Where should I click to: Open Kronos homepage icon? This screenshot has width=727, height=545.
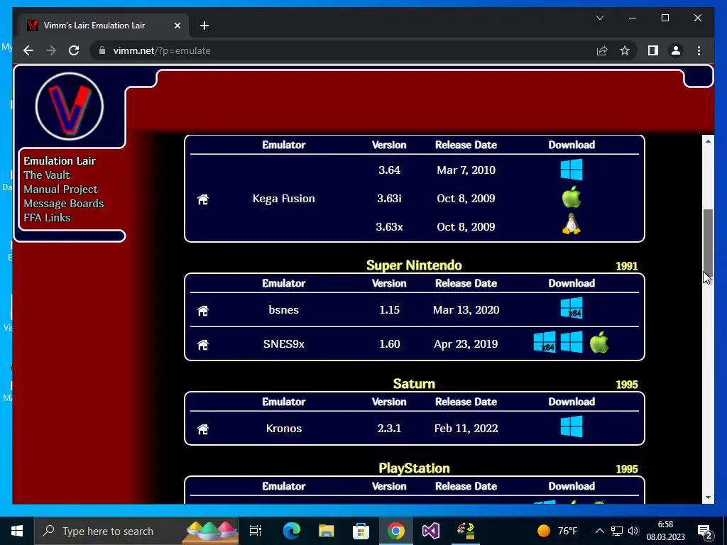[203, 429]
